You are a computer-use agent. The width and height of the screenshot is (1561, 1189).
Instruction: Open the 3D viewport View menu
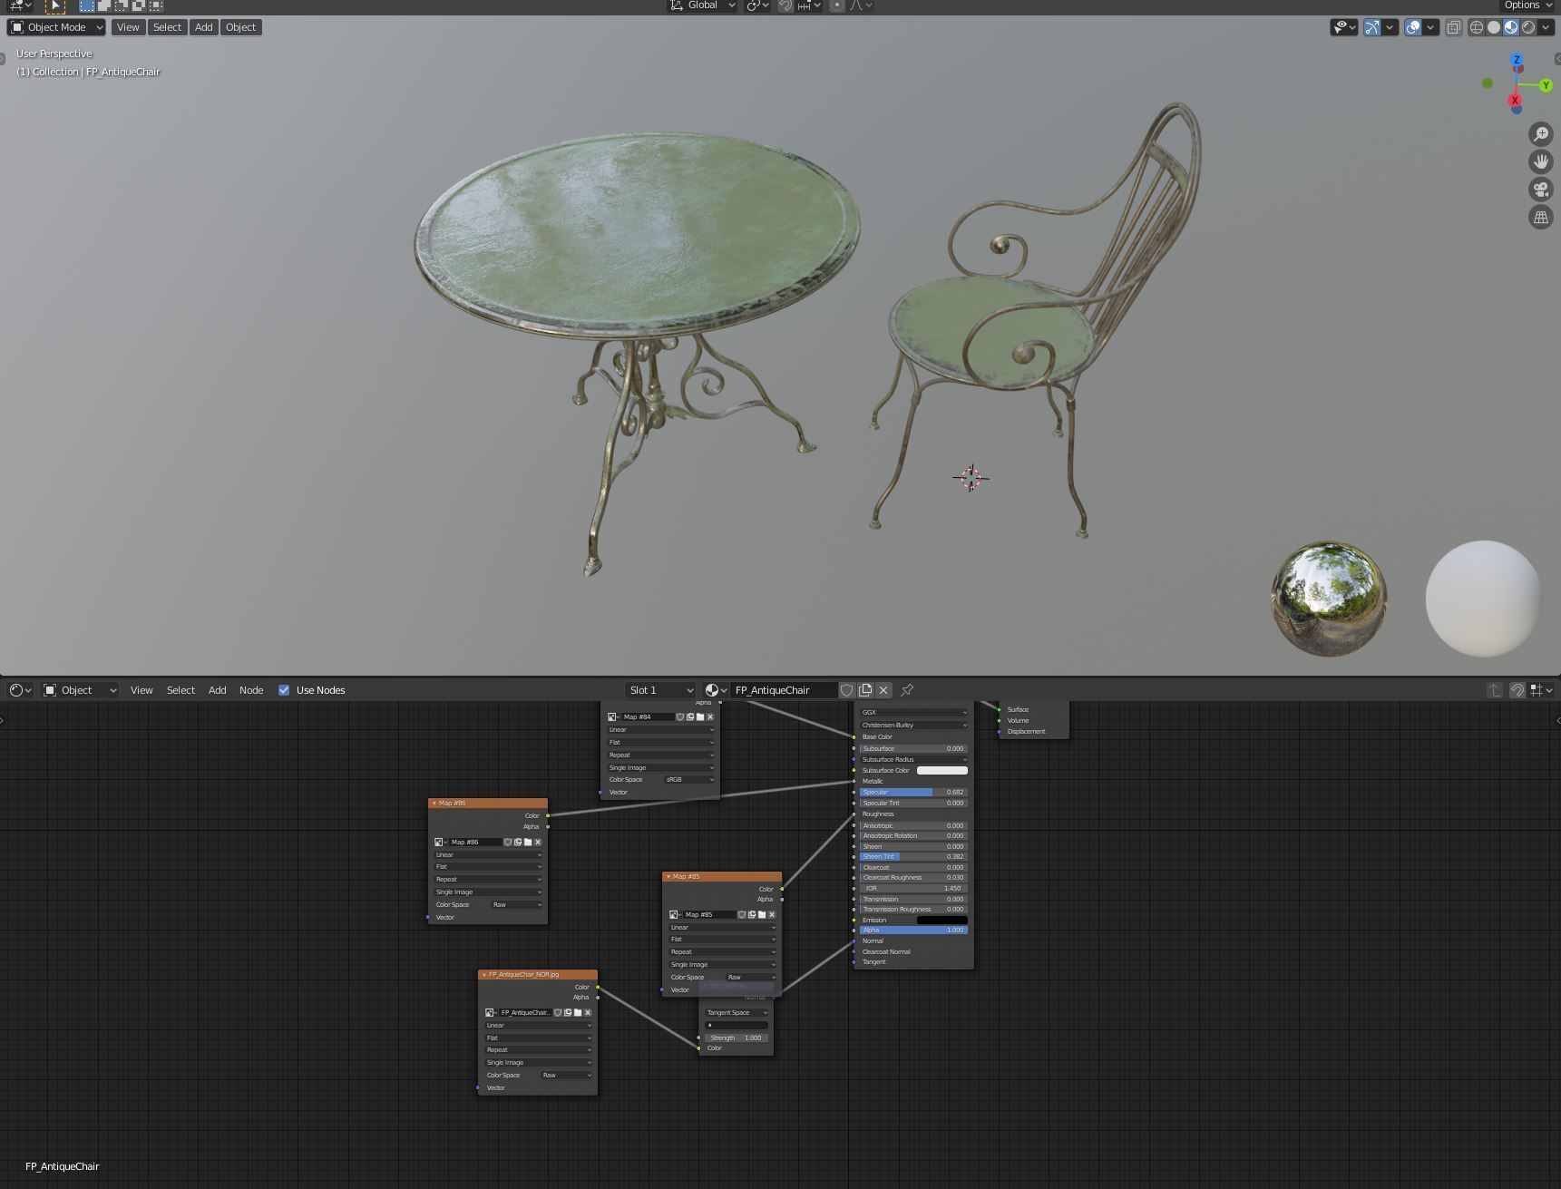point(128,27)
